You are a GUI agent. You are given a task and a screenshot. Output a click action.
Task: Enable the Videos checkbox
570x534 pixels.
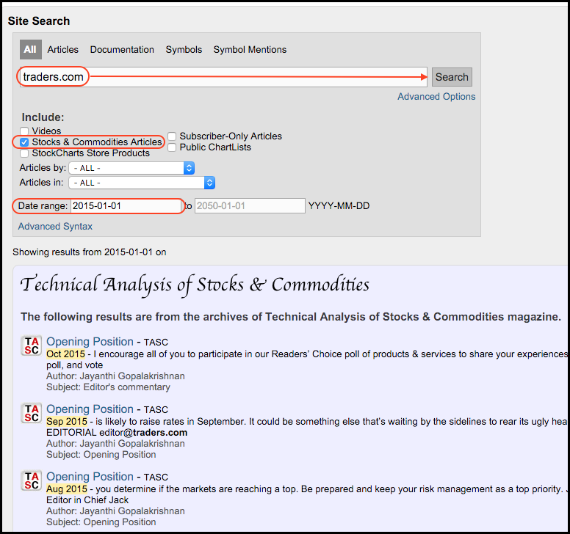click(x=24, y=131)
